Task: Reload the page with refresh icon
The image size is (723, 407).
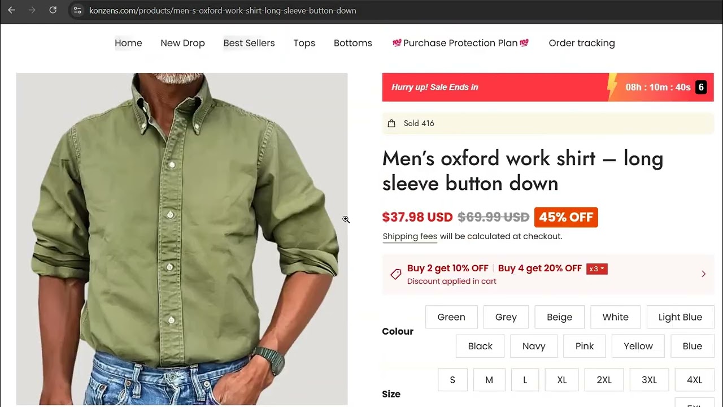Action: [x=53, y=10]
